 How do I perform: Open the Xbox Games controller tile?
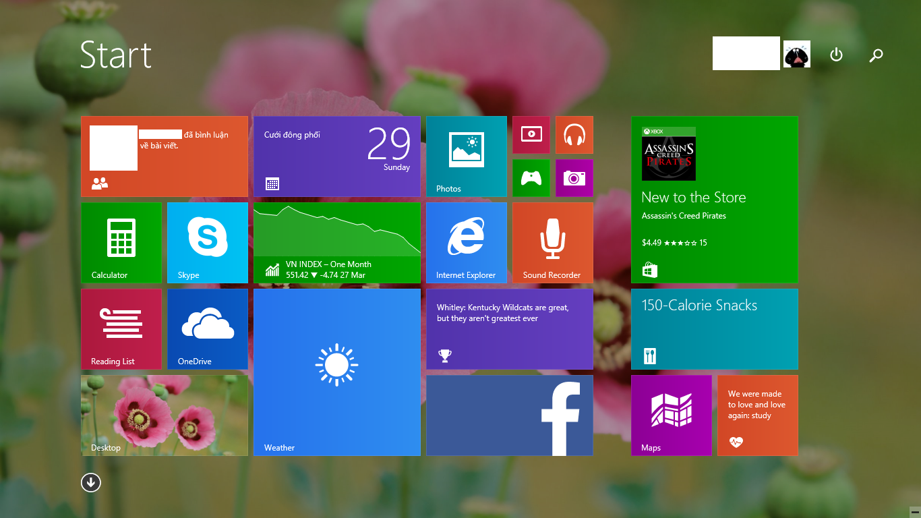[531, 178]
